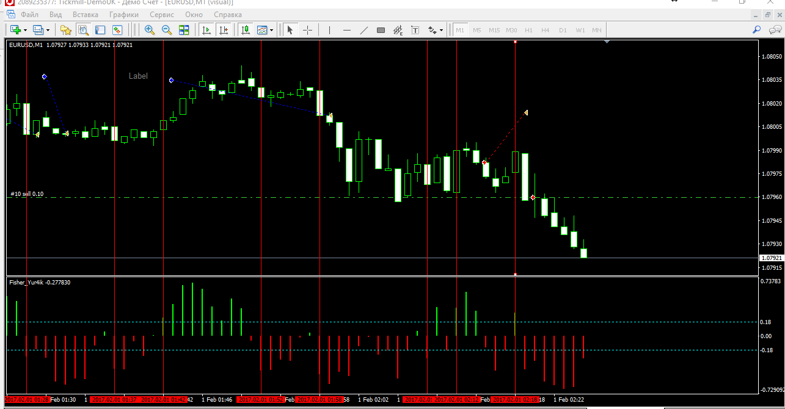Expand the arrows tool dropdown
The height and width of the screenshot is (409, 785).
click(x=442, y=29)
